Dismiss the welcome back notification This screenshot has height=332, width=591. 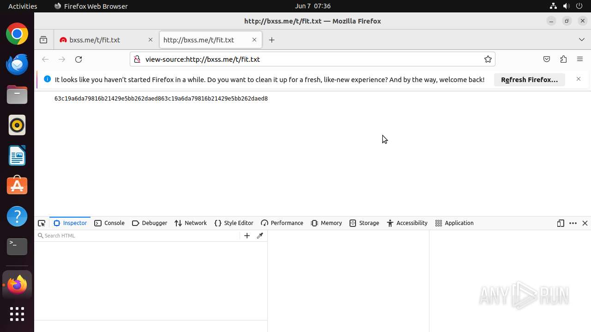579,79
